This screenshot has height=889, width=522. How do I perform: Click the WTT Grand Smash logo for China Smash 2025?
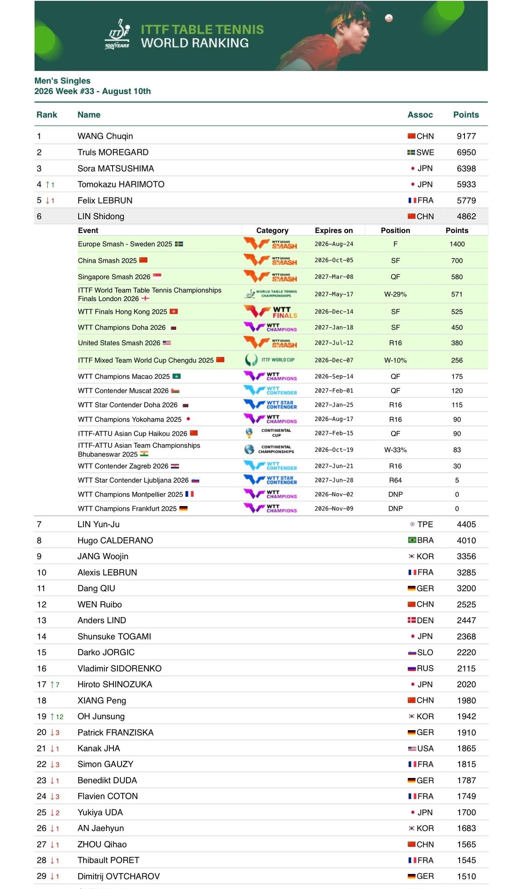pyautogui.click(x=270, y=260)
